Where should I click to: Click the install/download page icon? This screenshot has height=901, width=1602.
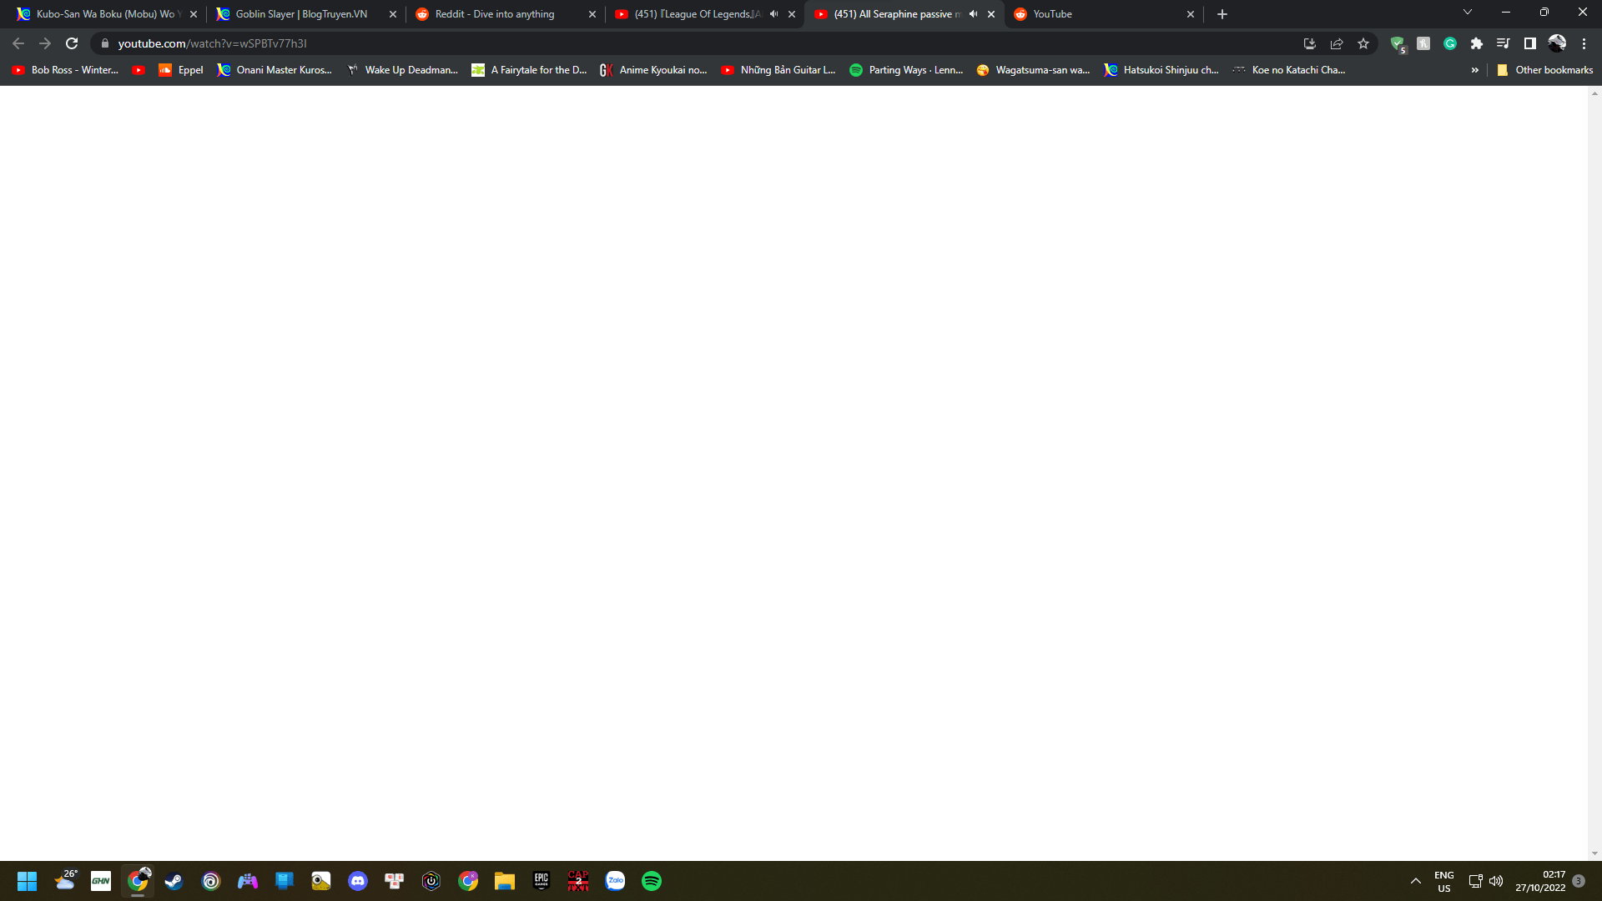1309,43
